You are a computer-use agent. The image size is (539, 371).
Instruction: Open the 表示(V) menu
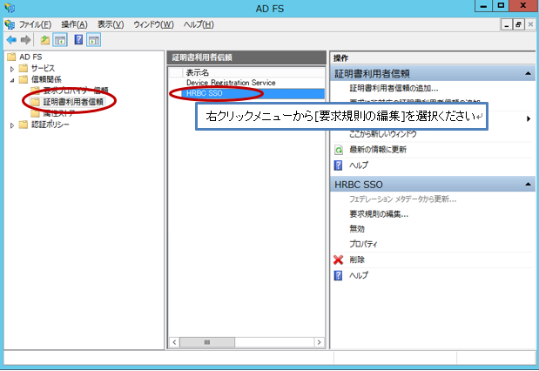click(x=111, y=24)
